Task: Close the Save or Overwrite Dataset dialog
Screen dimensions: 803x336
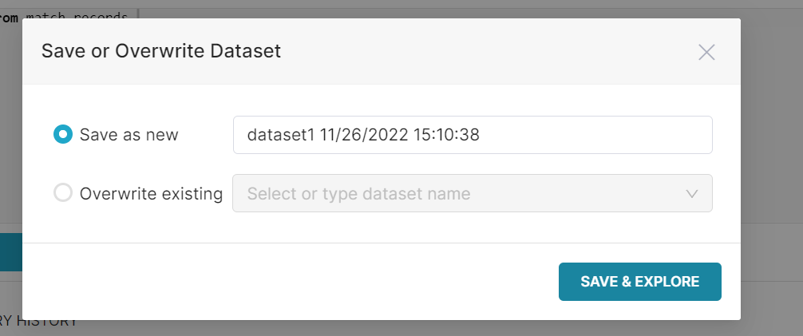Action: pyautogui.click(x=706, y=53)
